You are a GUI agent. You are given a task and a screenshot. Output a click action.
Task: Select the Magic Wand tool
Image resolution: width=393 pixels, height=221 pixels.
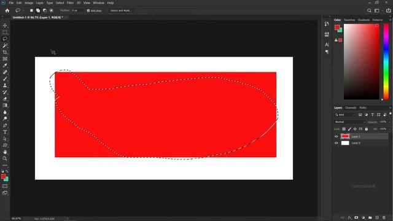tap(5, 45)
